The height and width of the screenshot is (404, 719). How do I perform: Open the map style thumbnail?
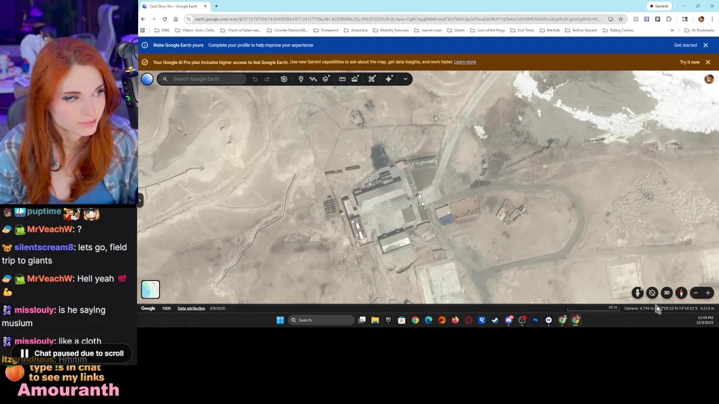[151, 289]
